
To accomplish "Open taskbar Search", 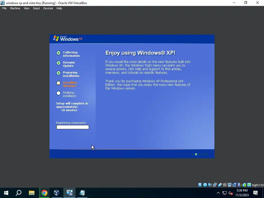I will point(19,193).
